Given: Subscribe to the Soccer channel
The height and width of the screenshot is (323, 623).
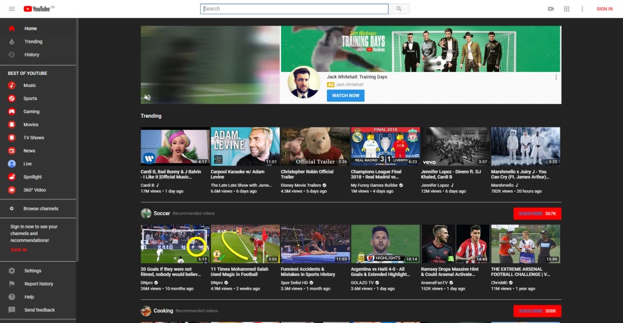Looking at the screenshot, I should click(x=537, y=214).
